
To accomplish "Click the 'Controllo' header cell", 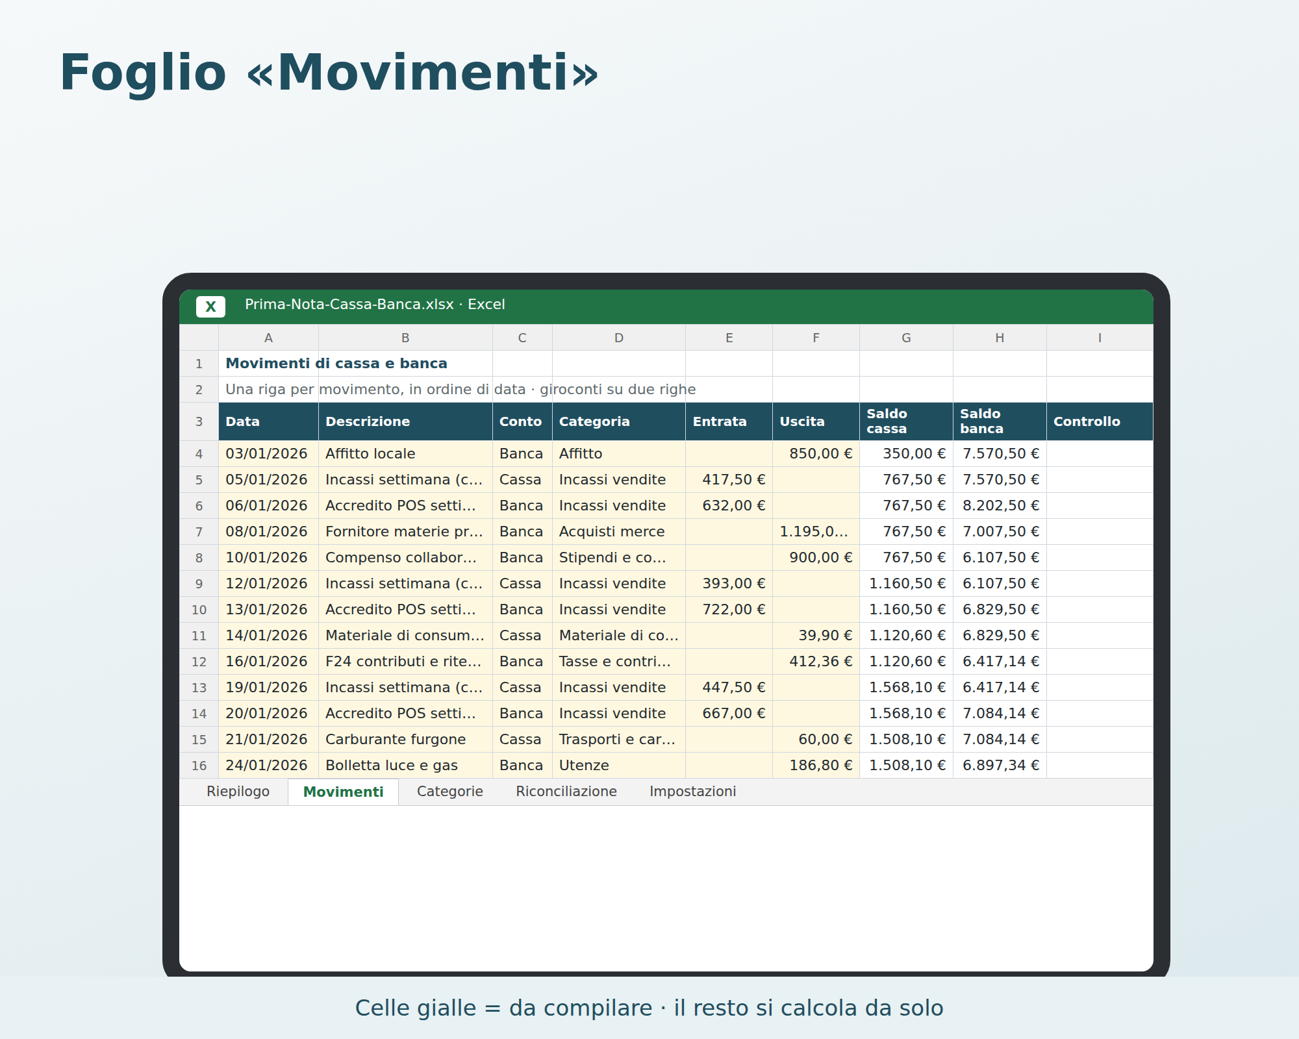I will 1100,421.
